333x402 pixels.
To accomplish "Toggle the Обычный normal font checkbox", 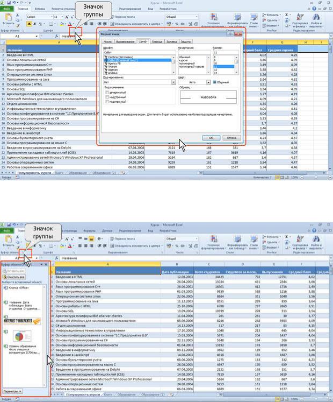I will point(215,82).
